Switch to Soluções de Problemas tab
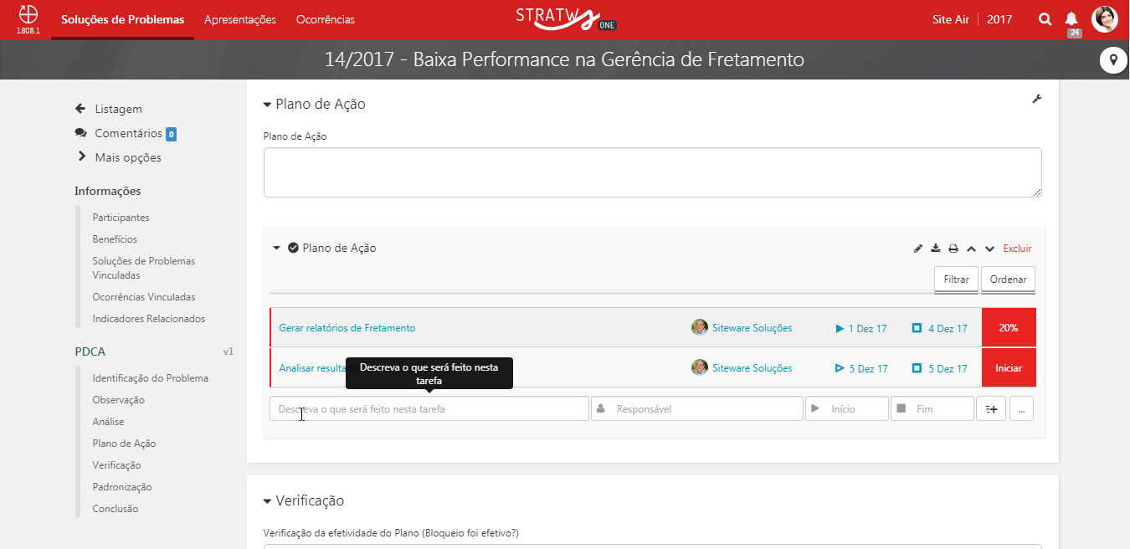 coord(122,19)
